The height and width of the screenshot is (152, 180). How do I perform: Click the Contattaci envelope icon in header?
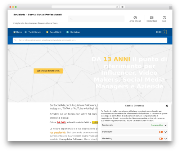click(x=152, y=18)
